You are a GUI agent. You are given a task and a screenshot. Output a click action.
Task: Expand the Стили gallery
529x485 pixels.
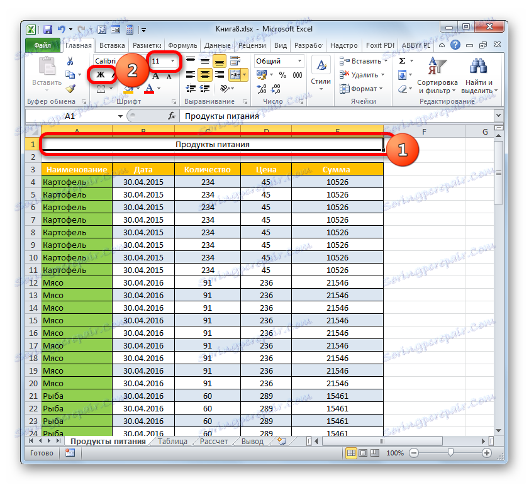321,75
